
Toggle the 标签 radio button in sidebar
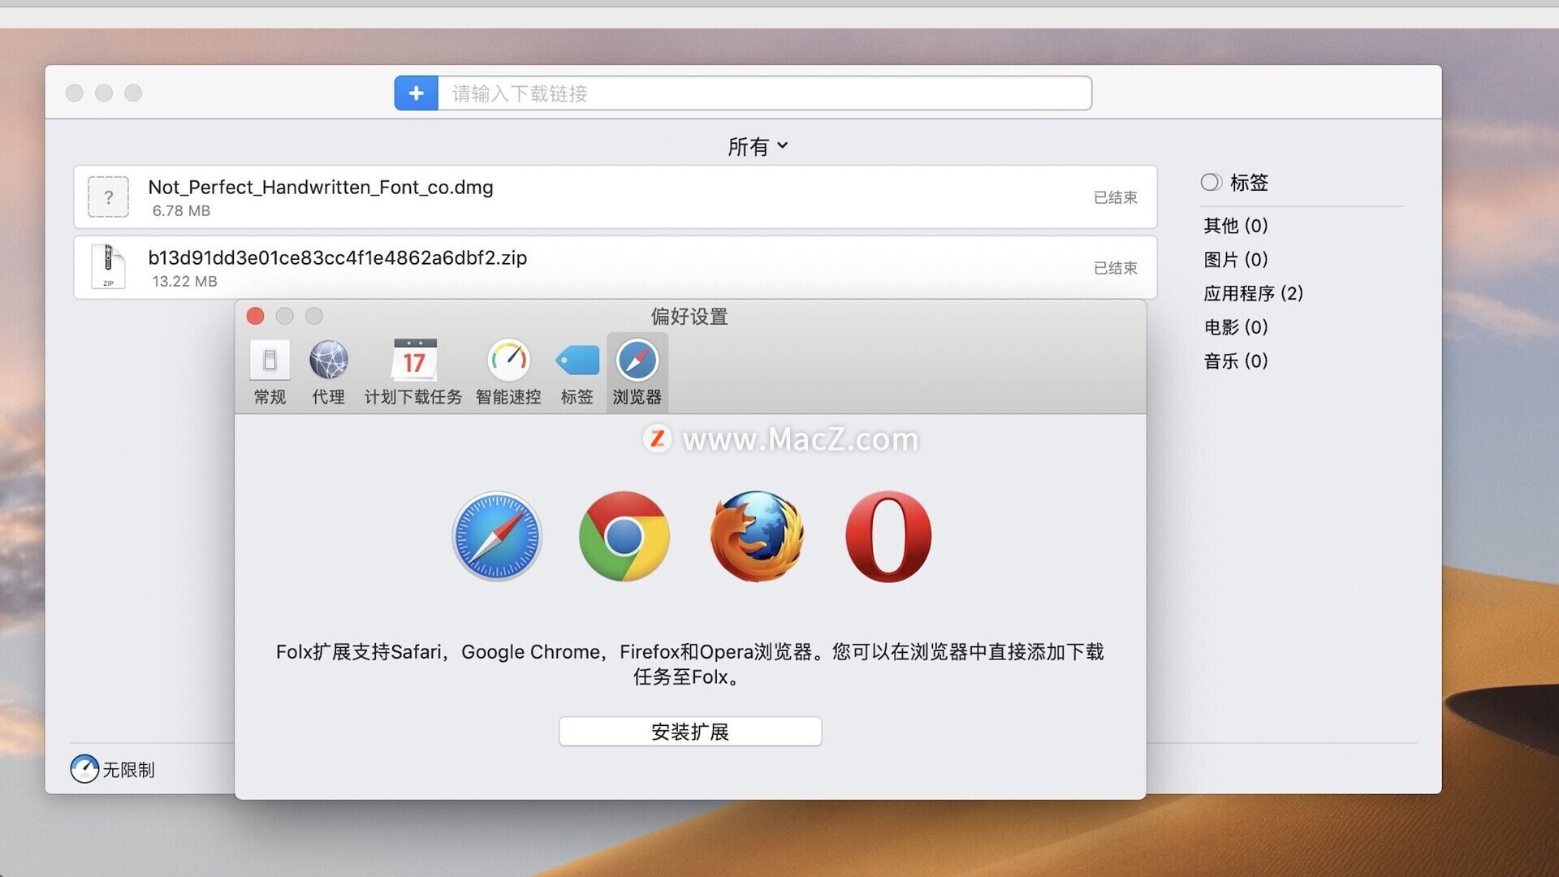click(1211, 182)
